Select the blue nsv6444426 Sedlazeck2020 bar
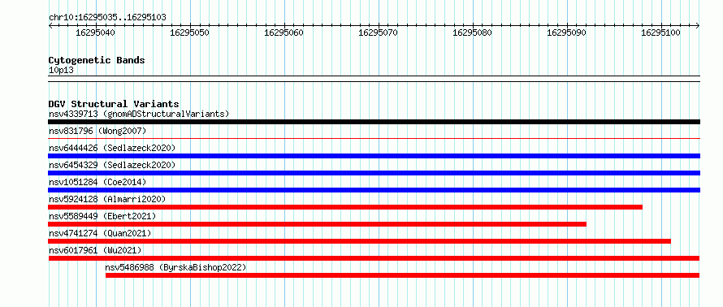 tap(374, 156)
